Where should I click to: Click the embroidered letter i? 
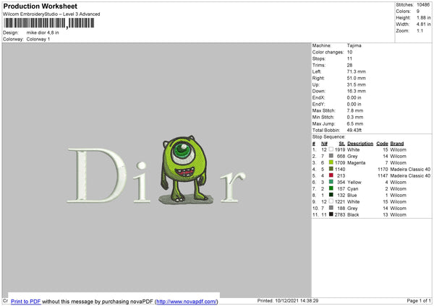point(142,183)
